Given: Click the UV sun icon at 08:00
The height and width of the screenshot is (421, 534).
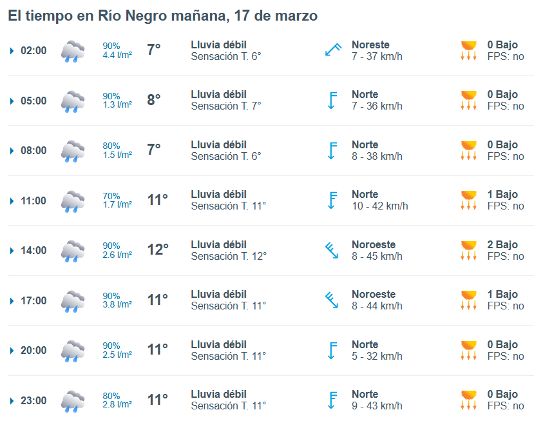Looking at the screenshot, I should click(x=468, y=150).
